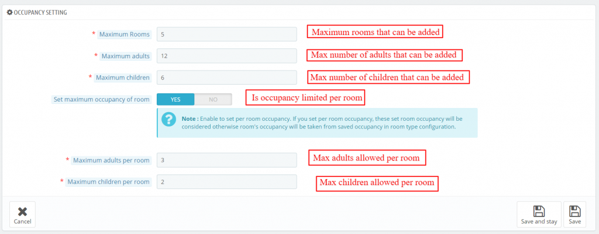Select the Maximum adults field

click(x=226, y=56)
